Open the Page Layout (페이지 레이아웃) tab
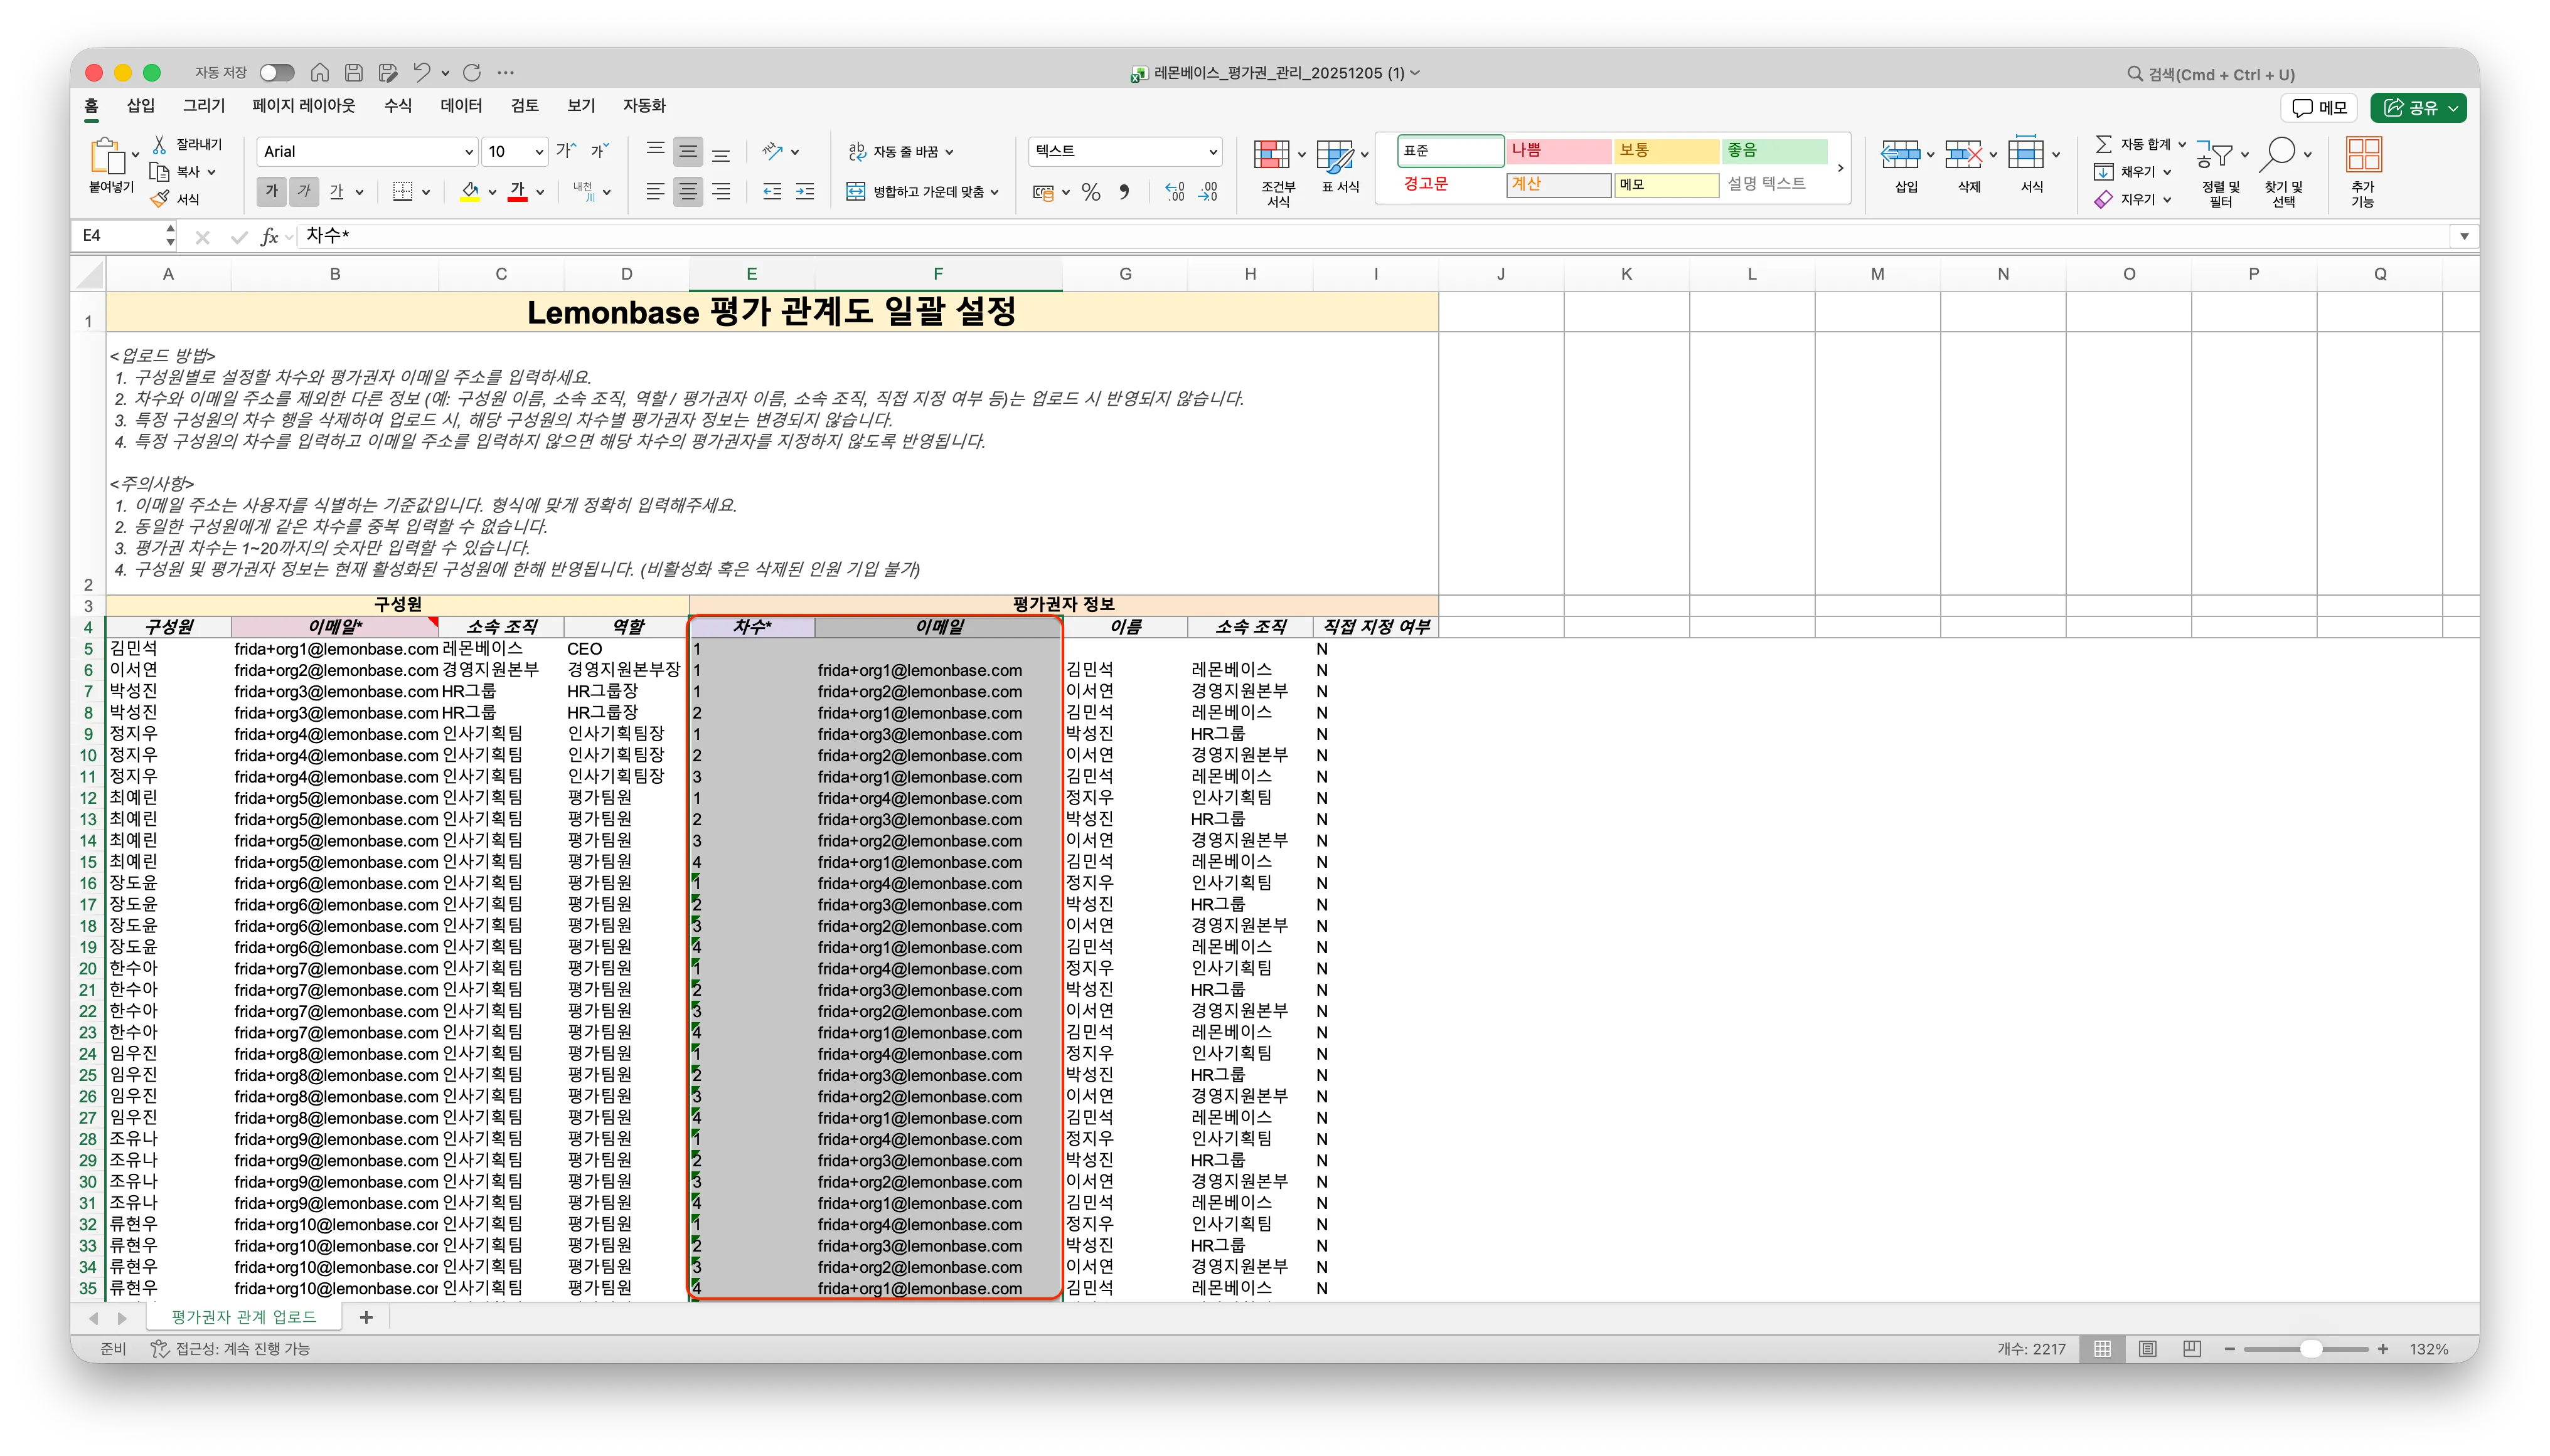Image resolution: width=2550 pixels, height=1456 pixels. pyautogui.click(x=304, y=106)
